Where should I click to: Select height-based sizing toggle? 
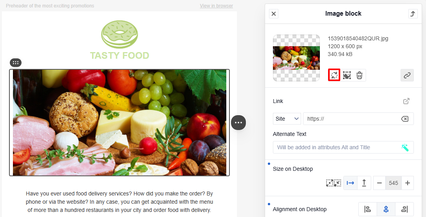(x=364, y=183)
